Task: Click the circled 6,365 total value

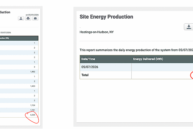Action: [33, 115]
